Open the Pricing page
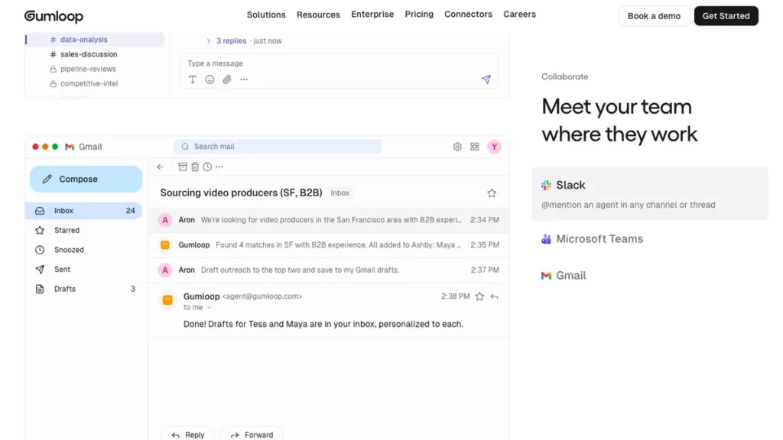 click(x=419, y=14)
